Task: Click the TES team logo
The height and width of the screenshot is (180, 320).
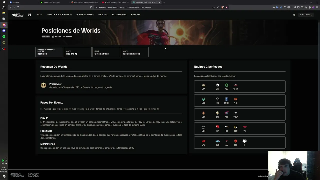Action: click(235, 141)
